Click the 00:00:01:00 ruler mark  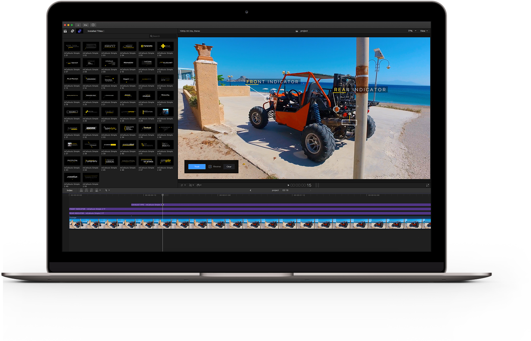click(225, 195)
